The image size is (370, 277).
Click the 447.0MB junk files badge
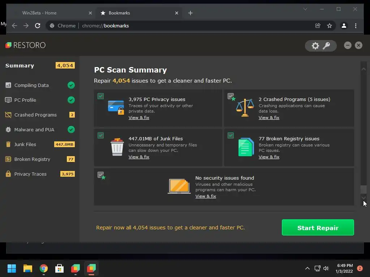64,144
